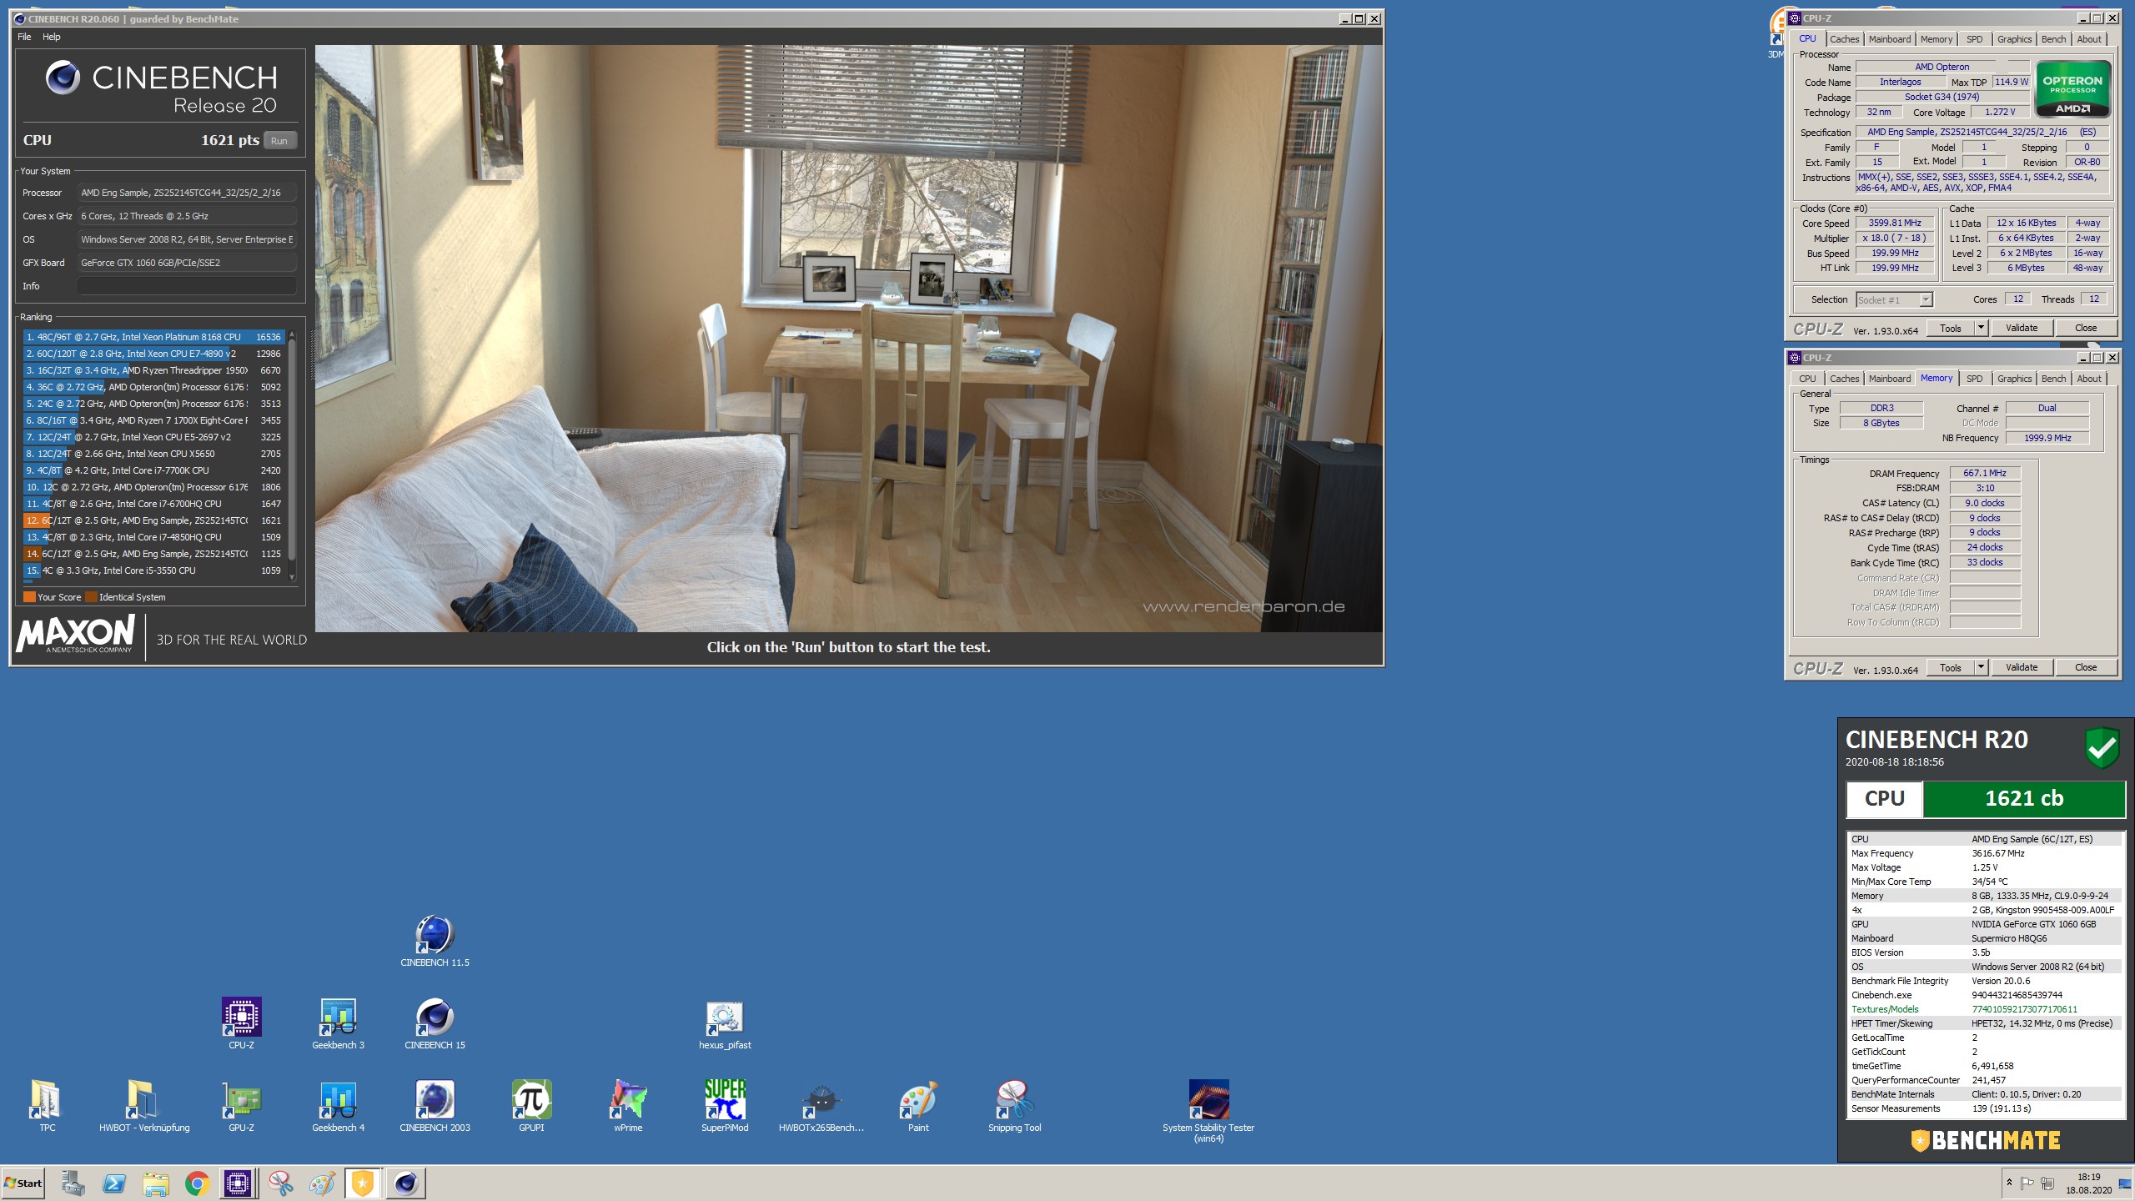Click the Action Center flag tray icon
The image size is (2135, 1201).
[2027, 1183]
